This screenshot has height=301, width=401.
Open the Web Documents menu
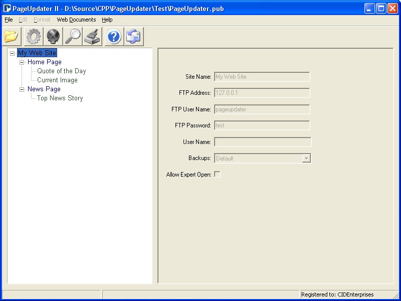point(76,20)
